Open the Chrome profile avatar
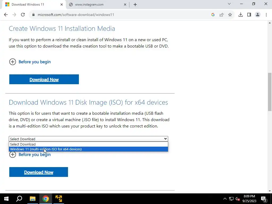 258,15
